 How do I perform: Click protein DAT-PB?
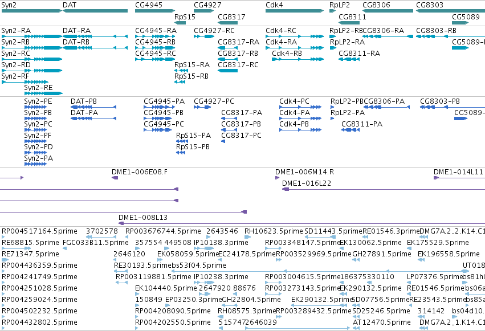84,101
